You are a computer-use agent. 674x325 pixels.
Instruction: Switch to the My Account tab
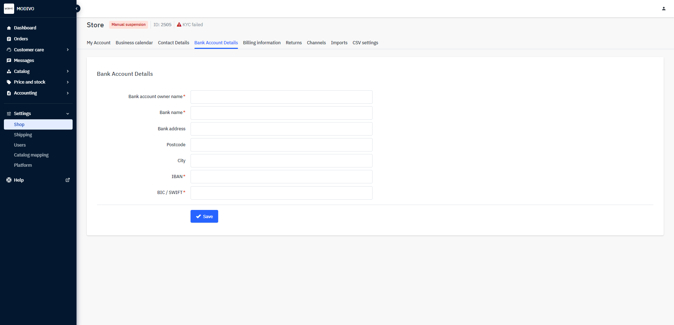point(98,43)
